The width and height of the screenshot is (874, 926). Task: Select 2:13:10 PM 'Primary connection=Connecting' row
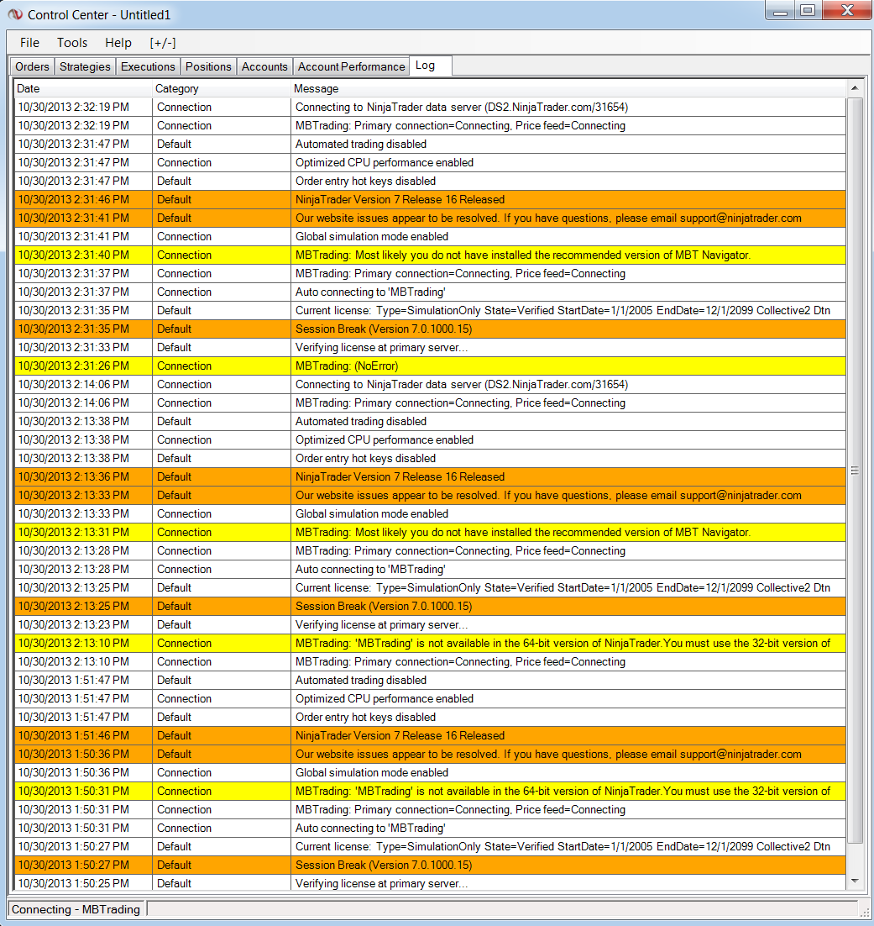pos(430,661)
